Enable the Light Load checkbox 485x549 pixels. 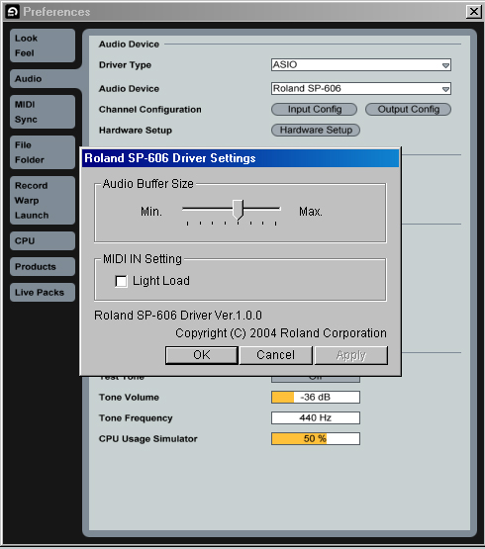pyautogui.click(x=121, y=281)
